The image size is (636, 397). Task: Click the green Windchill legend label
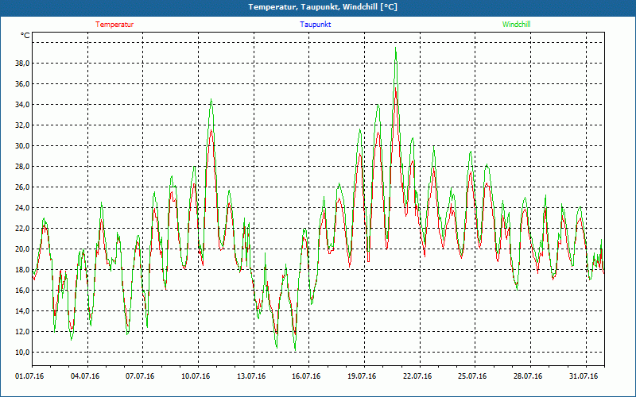[x=516, y=25]
